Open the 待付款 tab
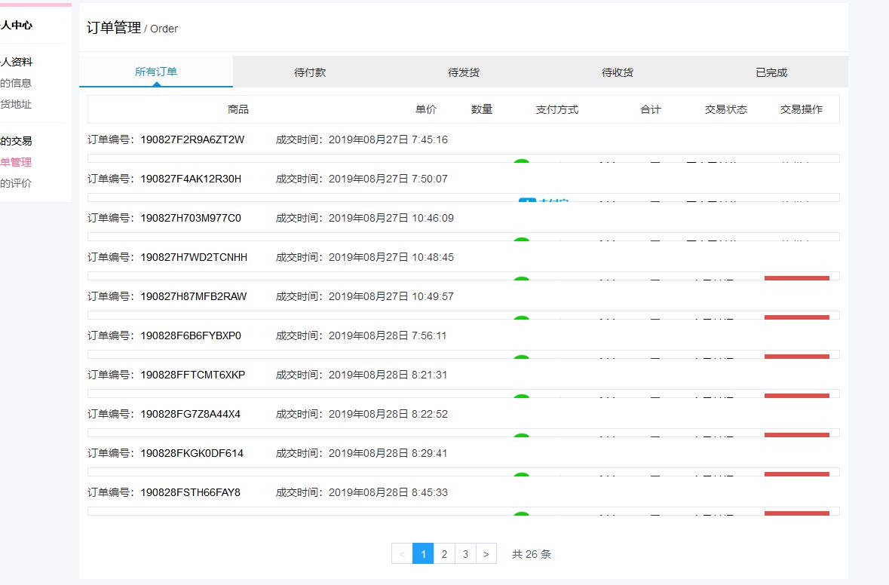 coord(310,72)
